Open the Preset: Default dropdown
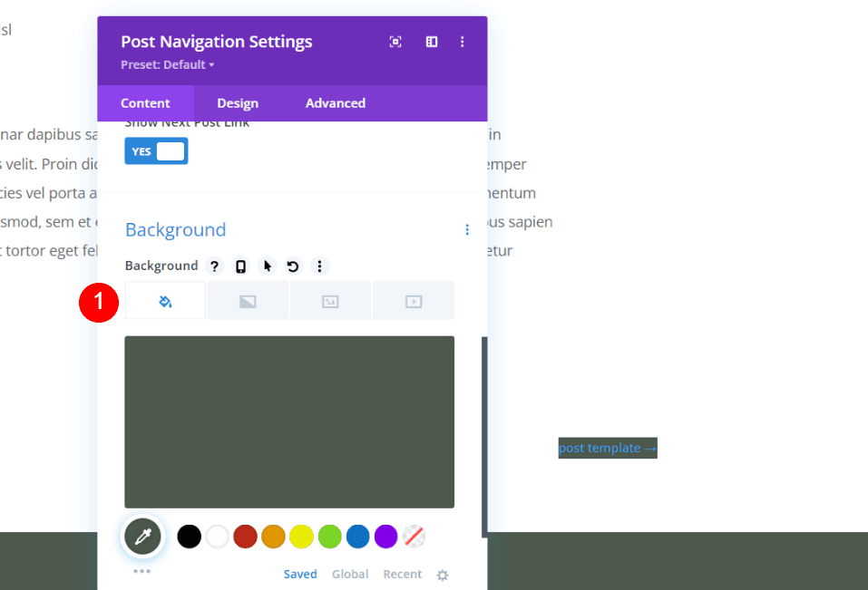The image size is (868, 590). pyautogui.click(x=168, y=65)
